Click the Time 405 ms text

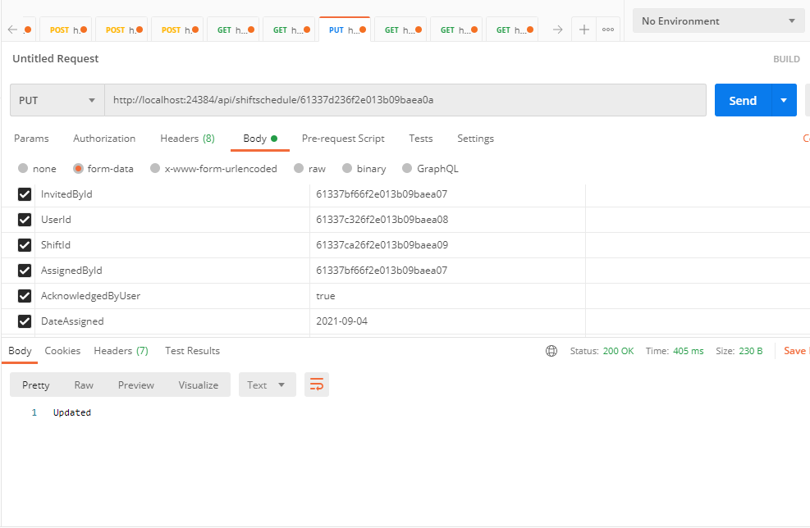674,351
